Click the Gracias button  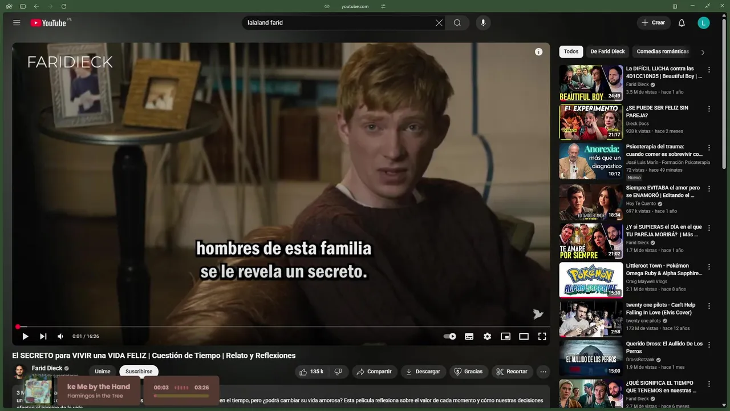(x=468, y=372)
